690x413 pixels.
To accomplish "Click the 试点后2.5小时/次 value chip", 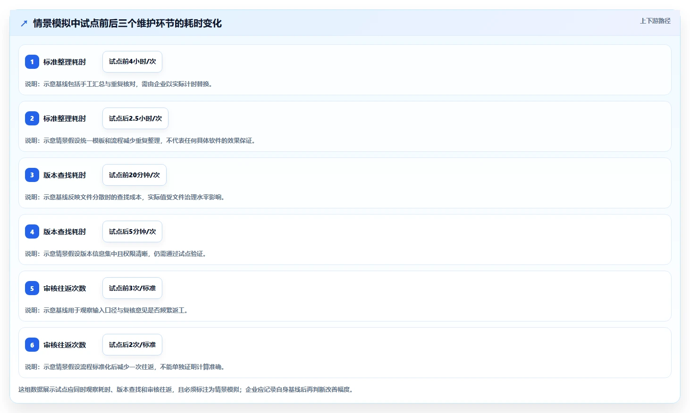I will [135, 118].
